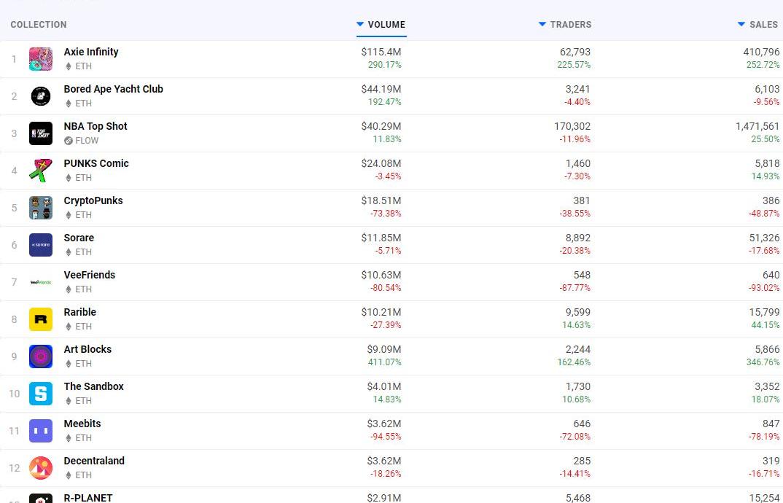
Task: Open the CryptoPunks collection link
Action: (x=93, y=200)
